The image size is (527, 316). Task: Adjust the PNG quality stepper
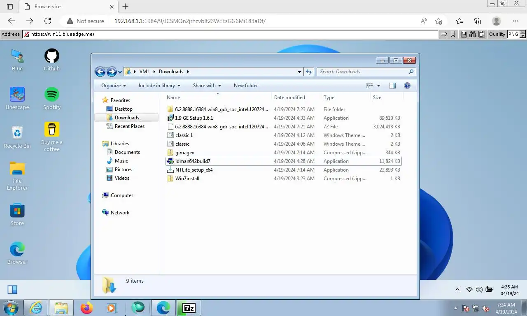pyautogui.click(x=523, y=34)
